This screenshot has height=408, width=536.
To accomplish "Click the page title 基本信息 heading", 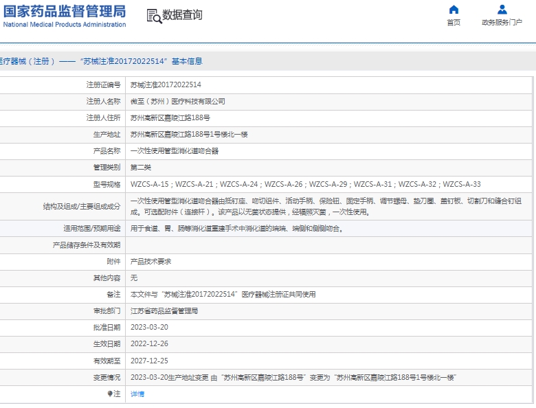I will [187, 62].
